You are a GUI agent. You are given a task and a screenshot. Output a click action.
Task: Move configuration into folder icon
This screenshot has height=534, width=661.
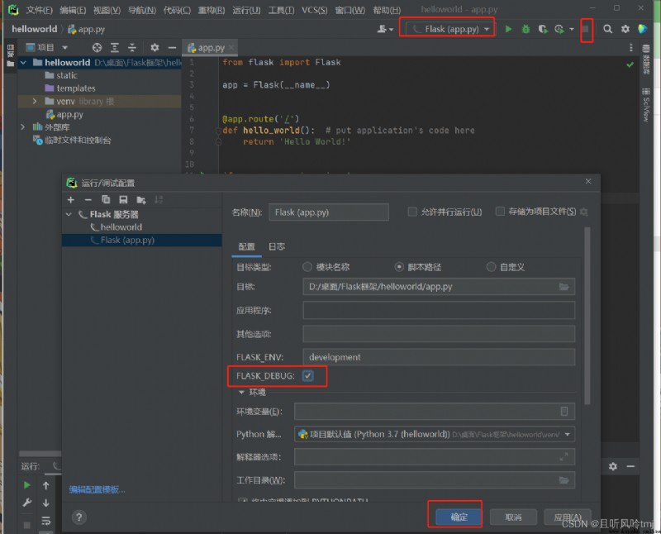141,199
